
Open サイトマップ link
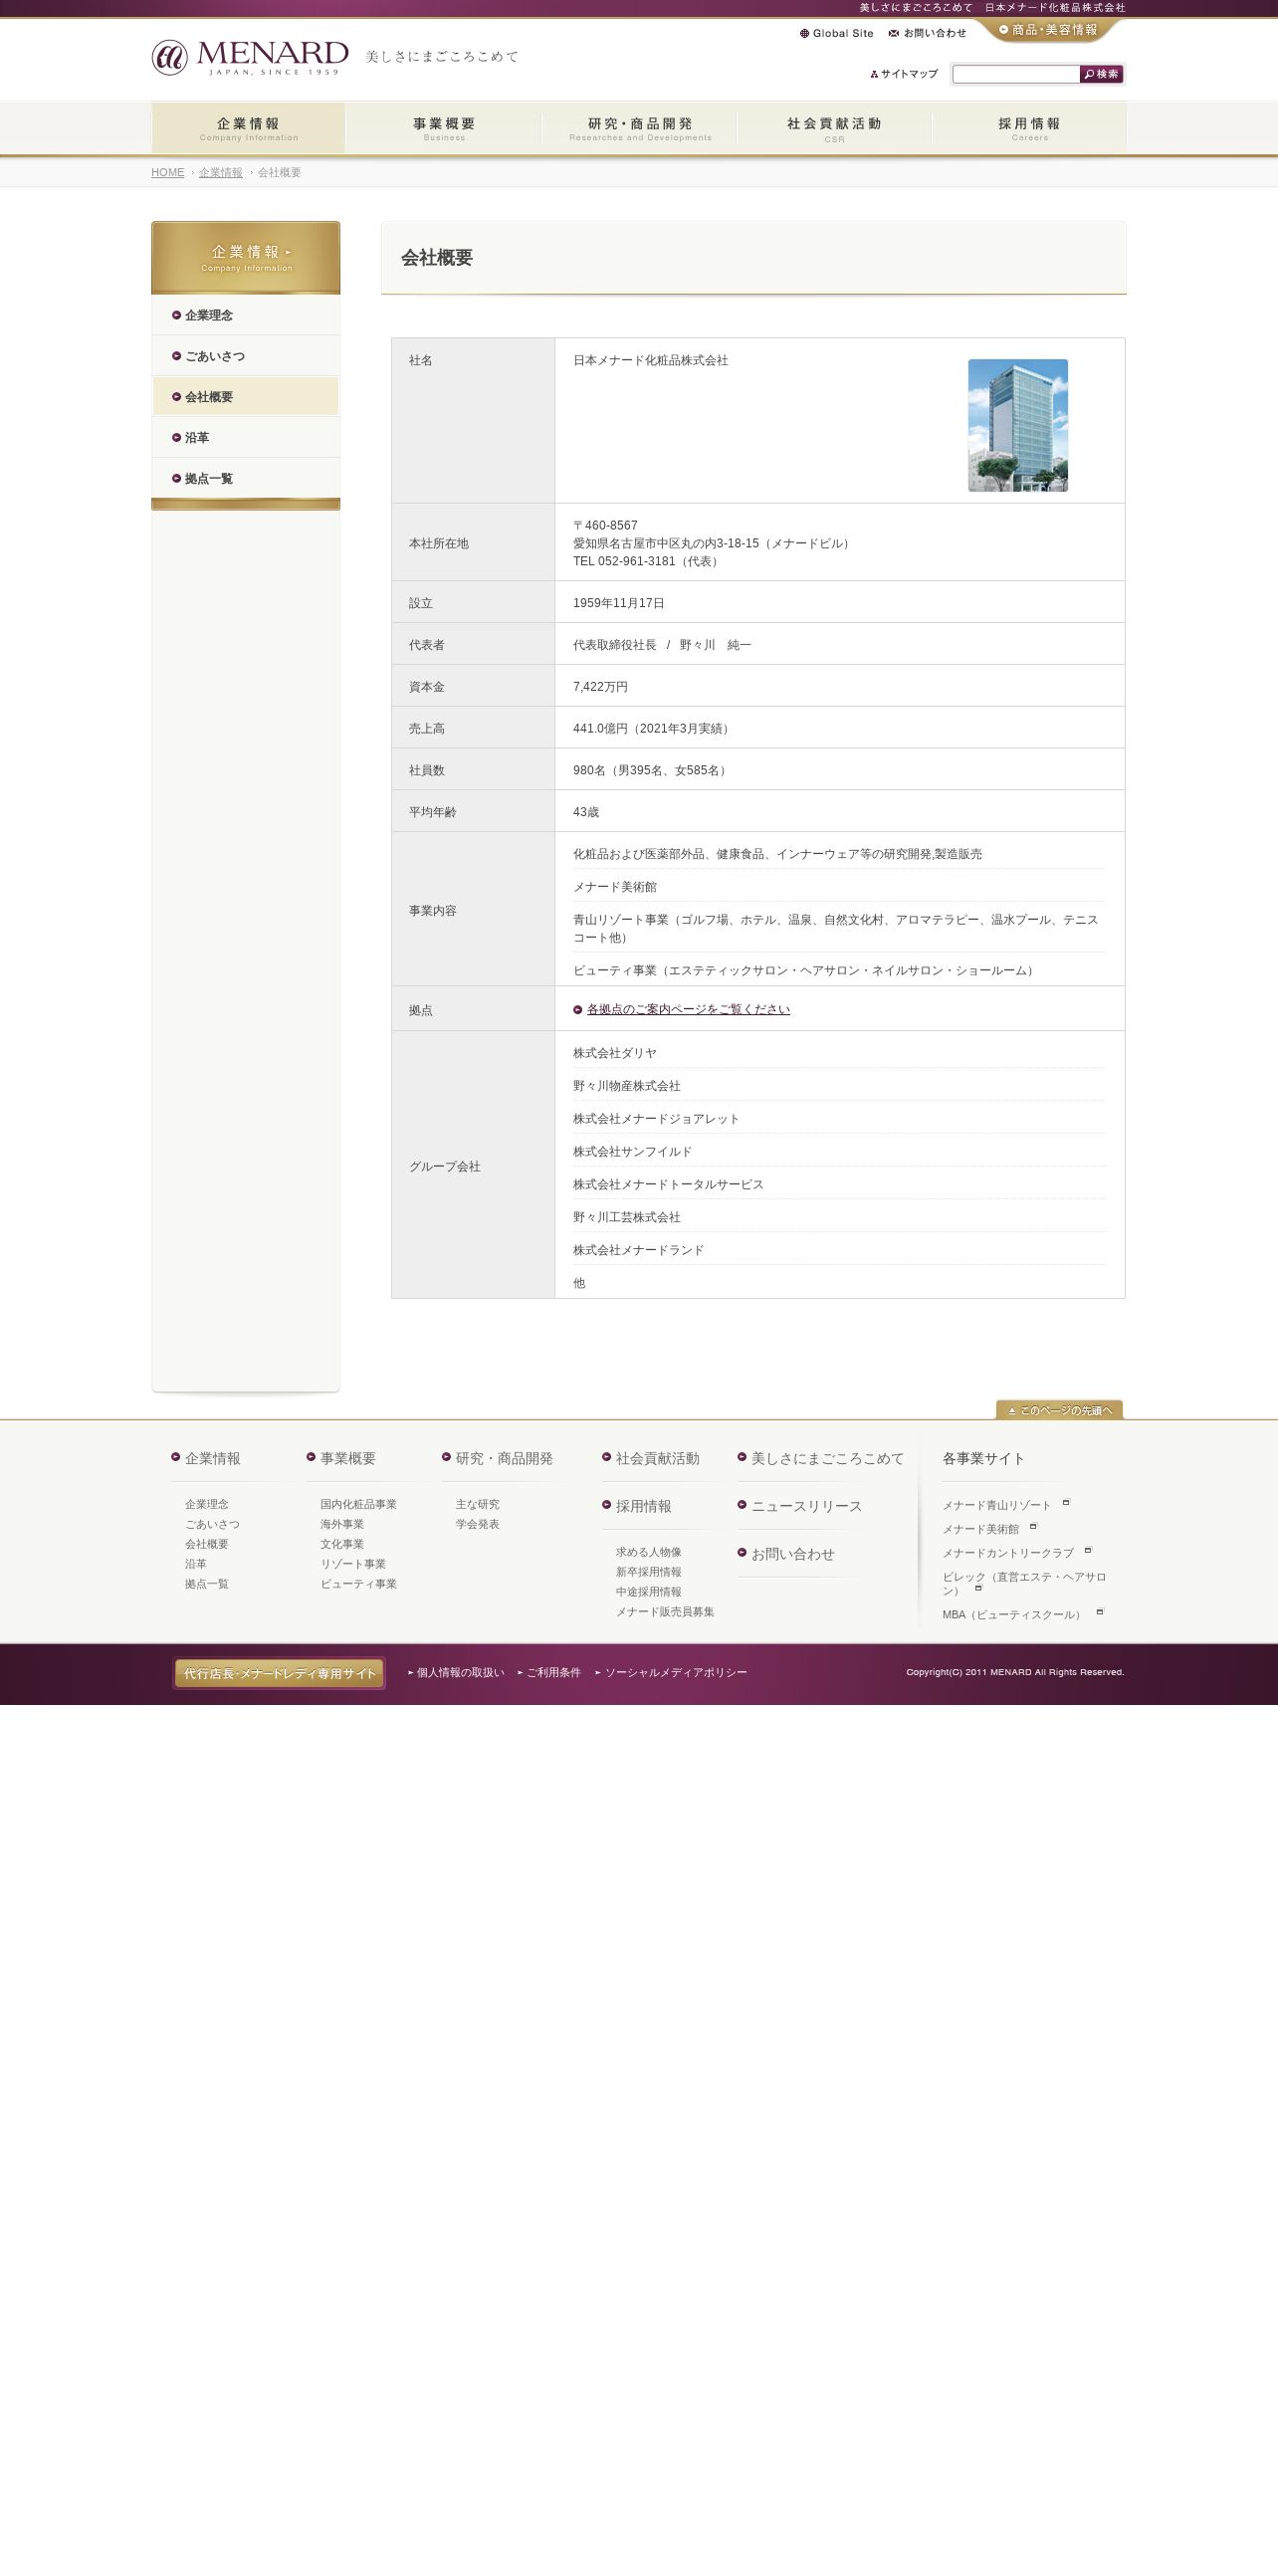point(904,74)
